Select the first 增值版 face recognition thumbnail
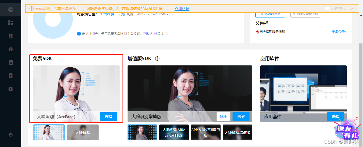Screen dimensions: 363x147 coord(142,132)
